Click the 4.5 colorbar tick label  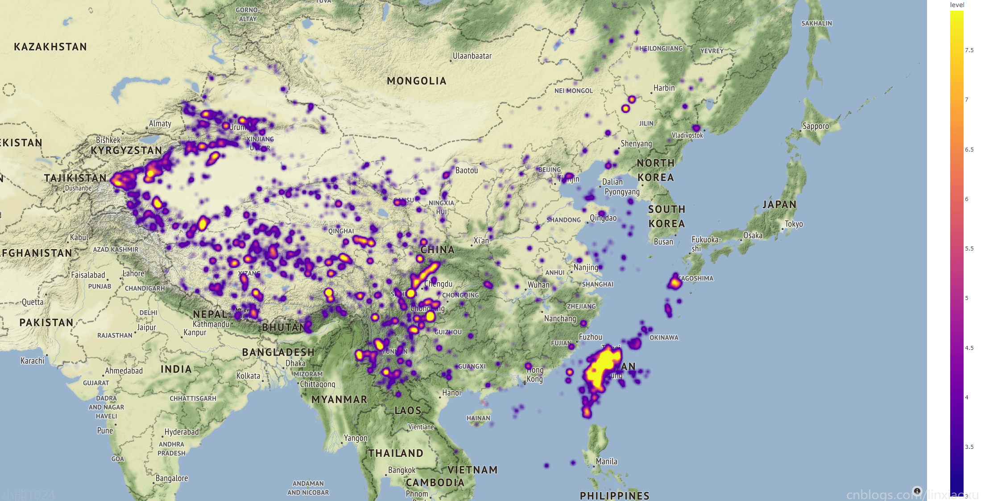pos(969,348)
